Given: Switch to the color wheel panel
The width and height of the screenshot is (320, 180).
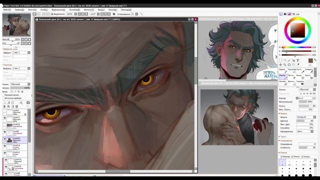Looking at the screenshot, I should point(281,14).
